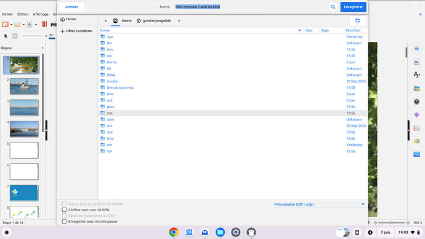Adjust the zoom slider handle in status bar
The width and height of the screenshot is (425, 239).
[x=391, y=223]
